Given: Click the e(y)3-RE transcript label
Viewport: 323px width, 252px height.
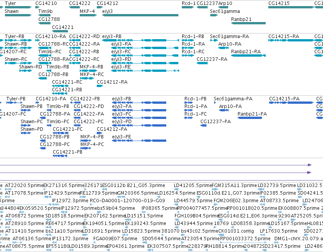Looking at the screenshot, I should [121, 67].
